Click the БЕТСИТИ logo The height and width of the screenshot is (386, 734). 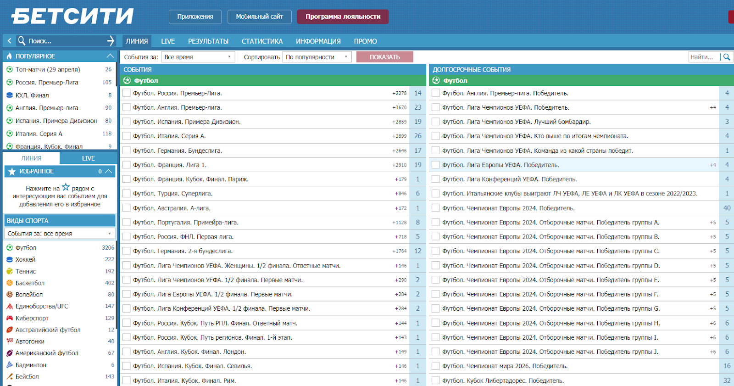click(72, 16)
